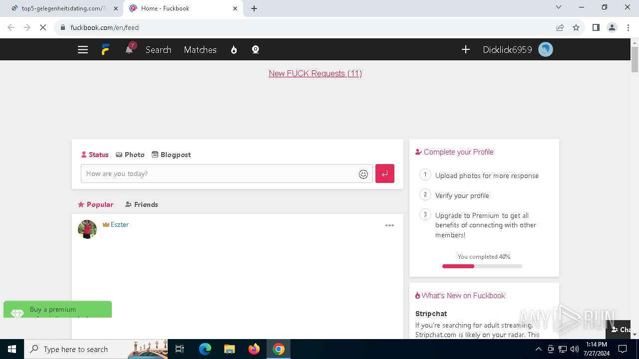Bookmark this page with star icon
The image size is (639, 359).
coord(576,27)
